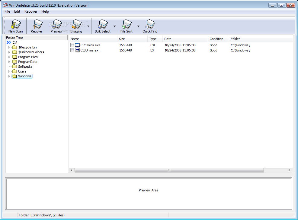Select the Softpedia folder label
This screenshot has height=220, width=298.
25,67
